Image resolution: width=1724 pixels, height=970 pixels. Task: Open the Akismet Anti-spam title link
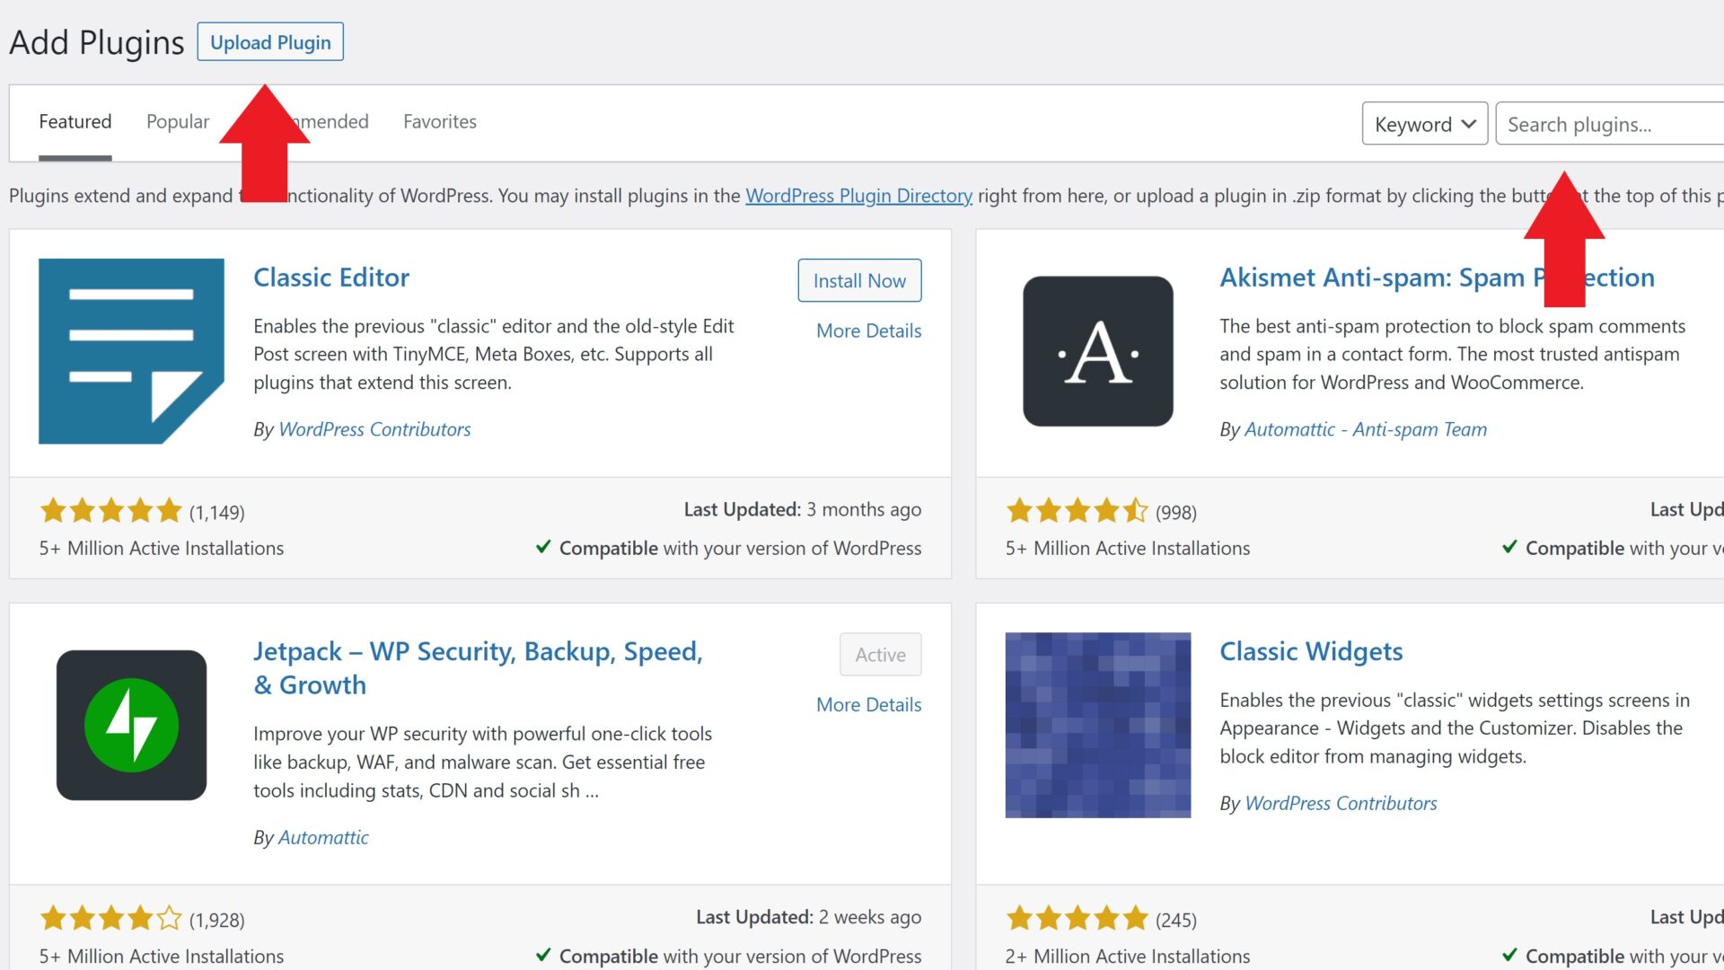[x=1437, y=278]
